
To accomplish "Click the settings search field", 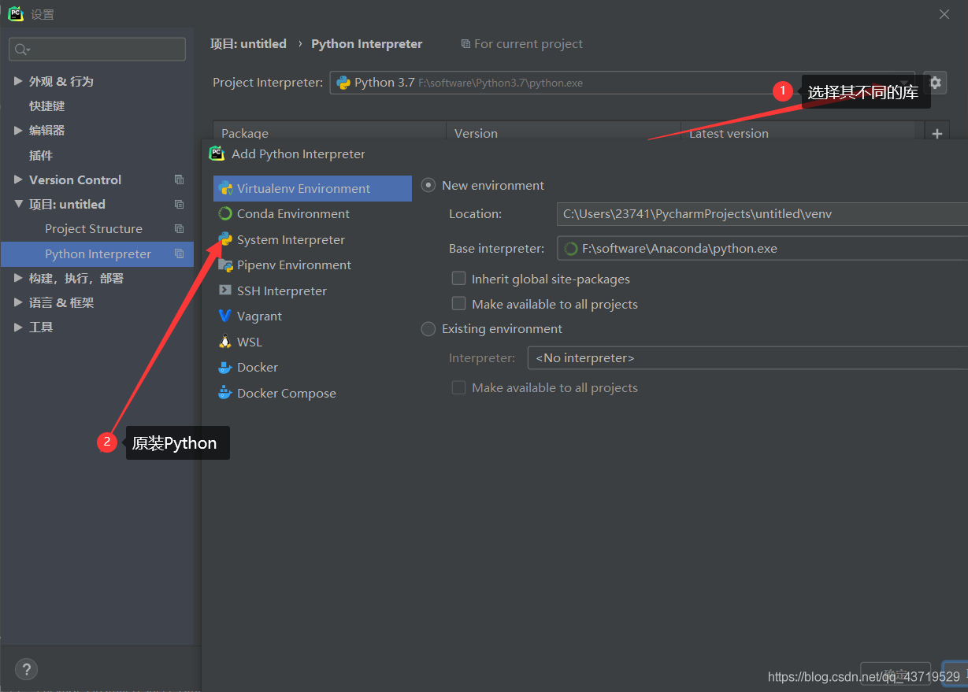I will pos(97,50).
